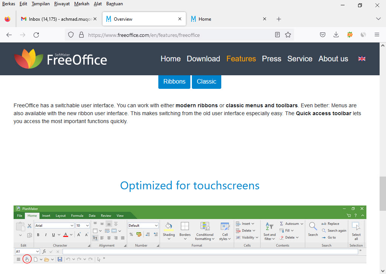
Task: Open the Arial font name dropdown
Action: click(54, 225)
